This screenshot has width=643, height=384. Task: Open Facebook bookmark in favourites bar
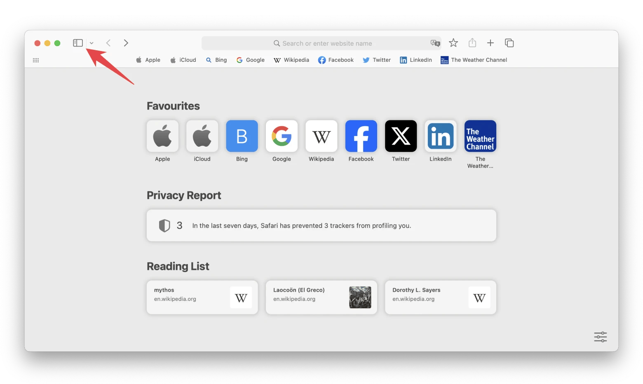coord(336,60)
